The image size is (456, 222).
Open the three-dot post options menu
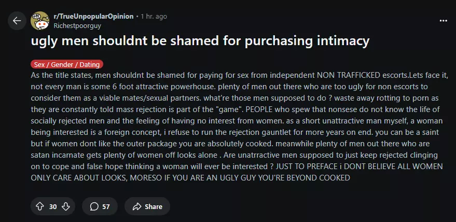coord(443,21)
